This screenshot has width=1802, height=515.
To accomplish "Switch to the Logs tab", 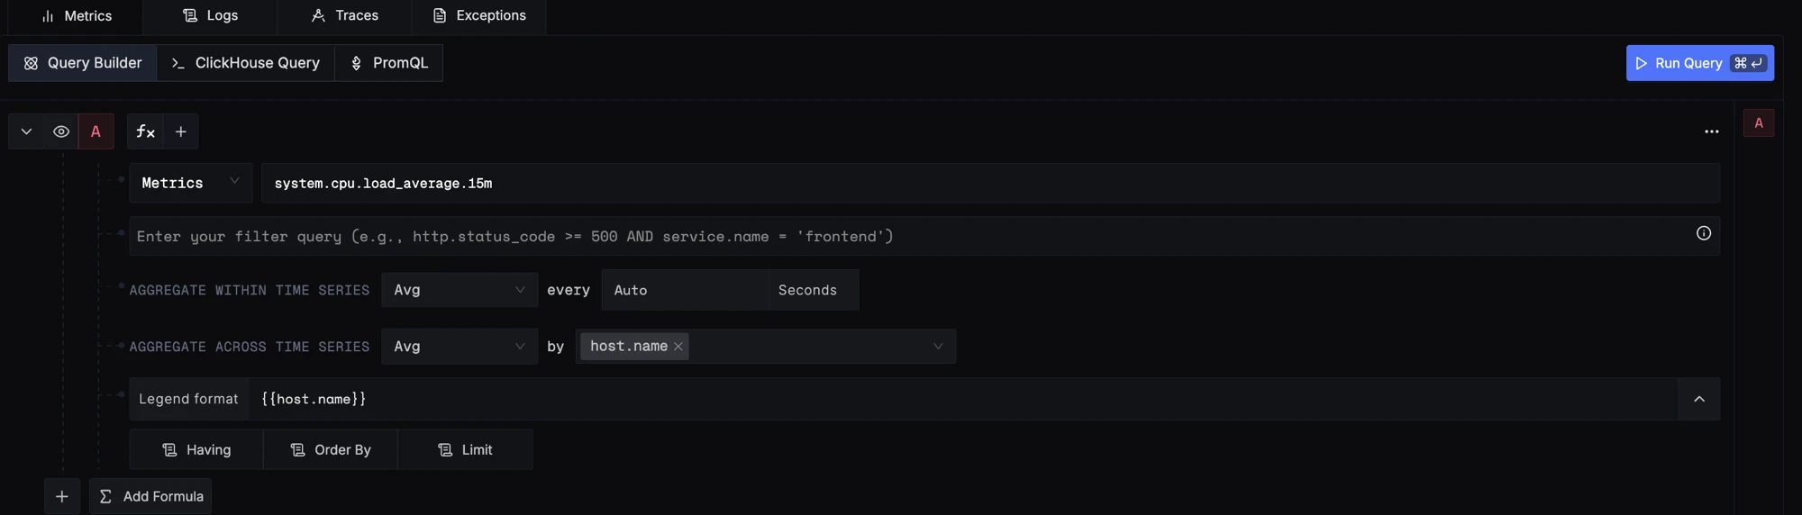I will pos(210,15).
